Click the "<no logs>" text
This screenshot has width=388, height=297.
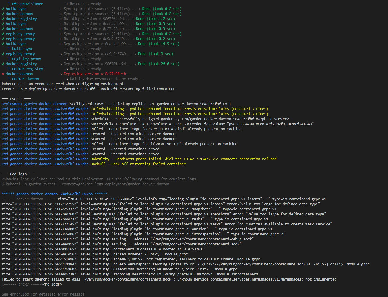coord(53,284)
